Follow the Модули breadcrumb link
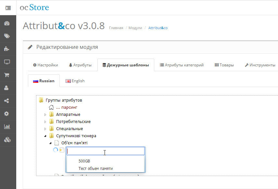The image size is (278, 189). (135, 28)
